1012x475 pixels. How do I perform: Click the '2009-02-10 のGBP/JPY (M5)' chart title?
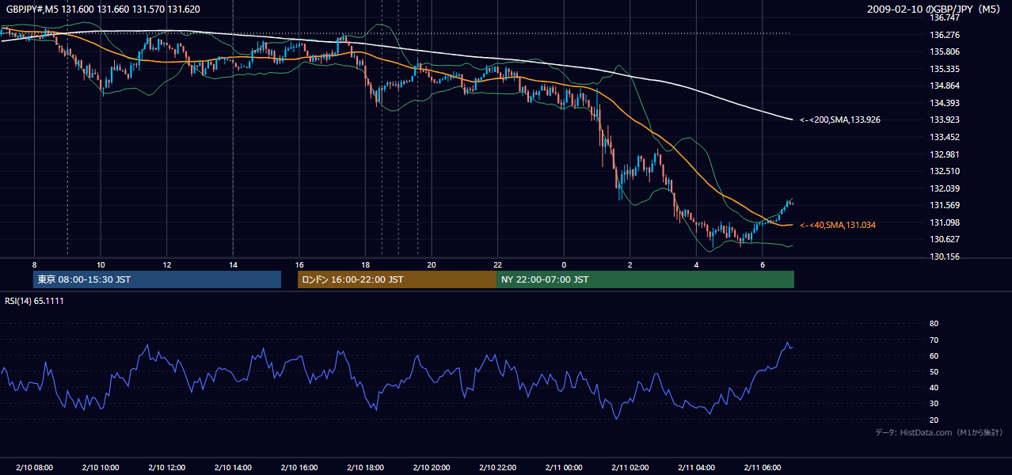coord(934,9)
